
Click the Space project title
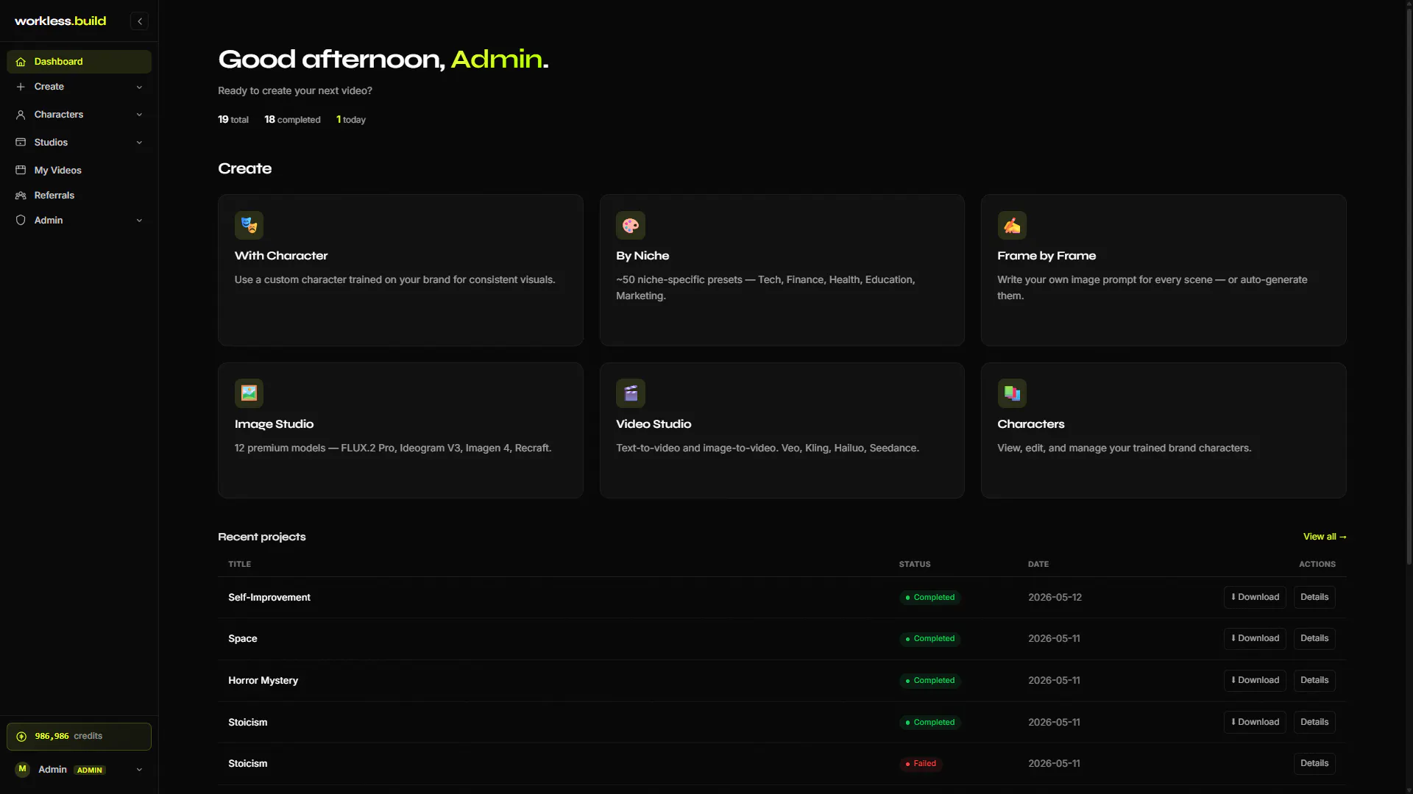point(243,639)
